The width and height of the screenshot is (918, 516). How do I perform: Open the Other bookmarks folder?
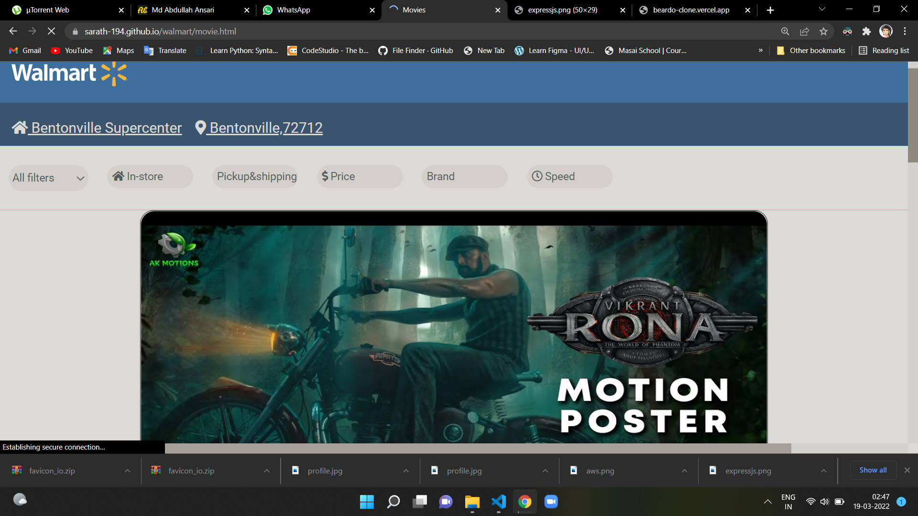(x=811, y=51)
